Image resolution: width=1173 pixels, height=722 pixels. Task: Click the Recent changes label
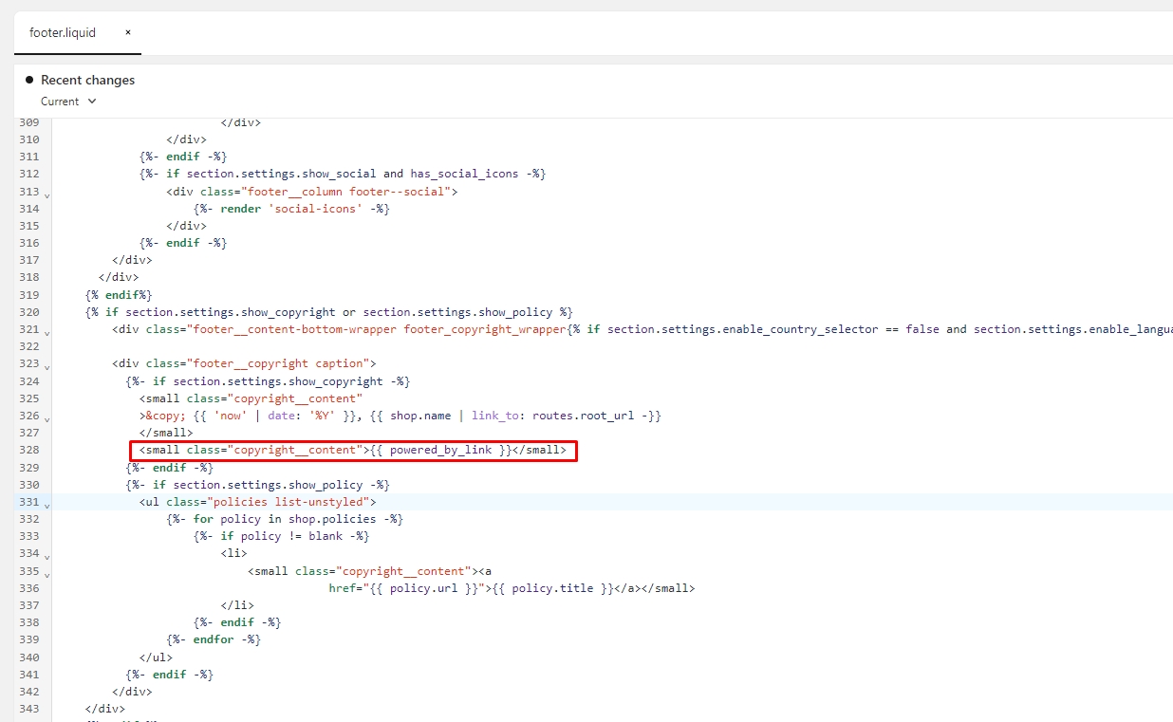(x=87, y=80)
